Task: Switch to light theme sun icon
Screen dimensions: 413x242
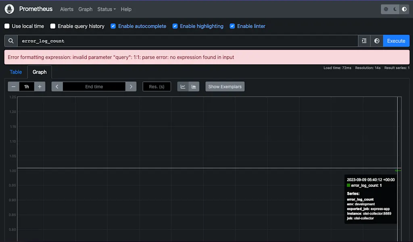Action: point(386,9)
